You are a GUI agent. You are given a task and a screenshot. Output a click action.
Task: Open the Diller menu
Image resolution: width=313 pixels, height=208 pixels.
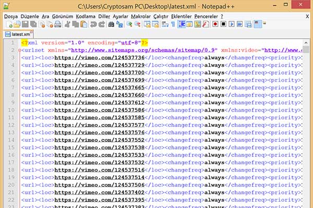click(104, 16)
